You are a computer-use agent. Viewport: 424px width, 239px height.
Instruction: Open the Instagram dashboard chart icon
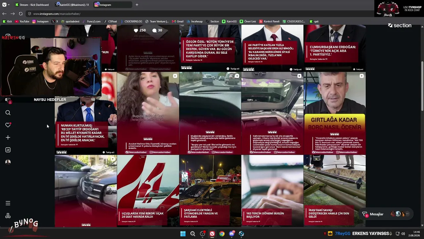[8, 150]
